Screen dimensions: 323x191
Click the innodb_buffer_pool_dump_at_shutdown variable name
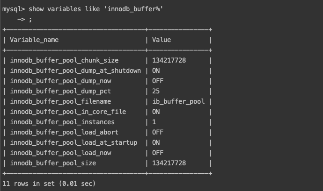(75, 71)
